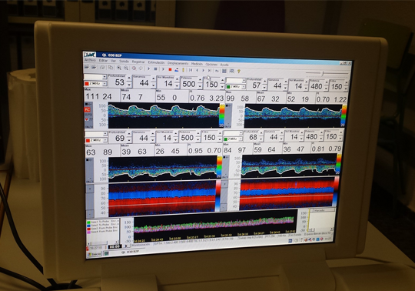Click the icon left of the yellow marker

click(177, 70)
